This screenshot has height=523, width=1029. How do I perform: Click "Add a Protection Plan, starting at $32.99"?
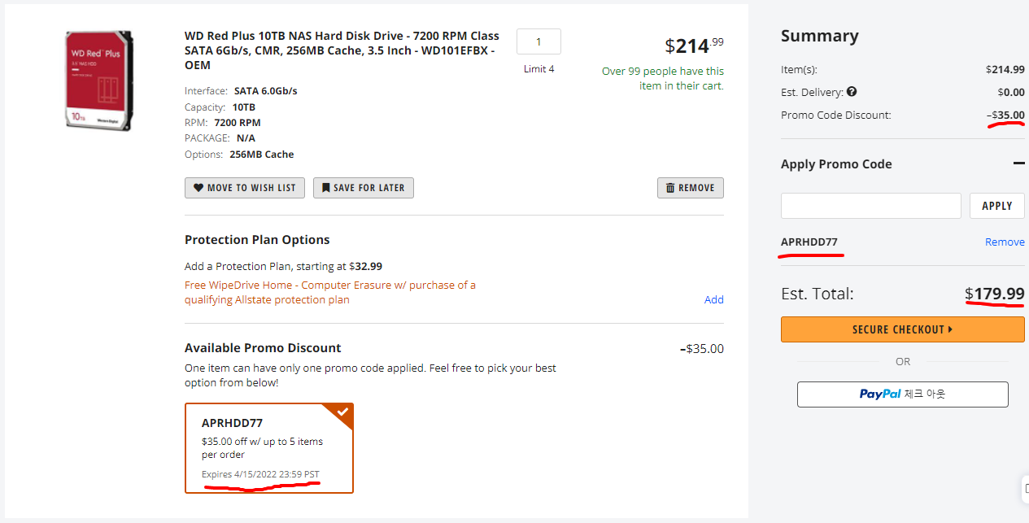coord(283,266)
